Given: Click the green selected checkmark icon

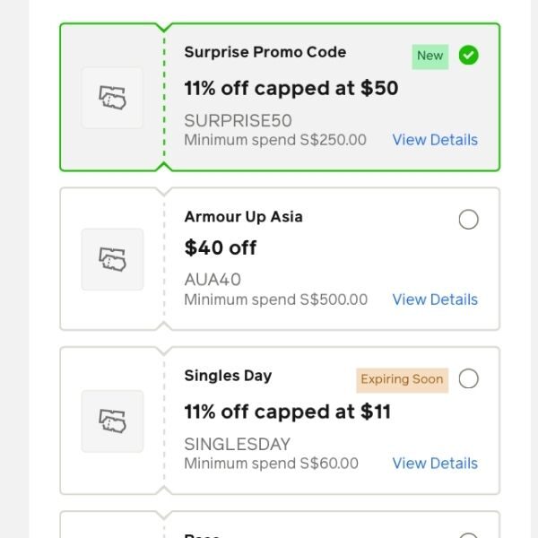Looking at the screenshot, I should pyautogui.click(x=468, y=56).
